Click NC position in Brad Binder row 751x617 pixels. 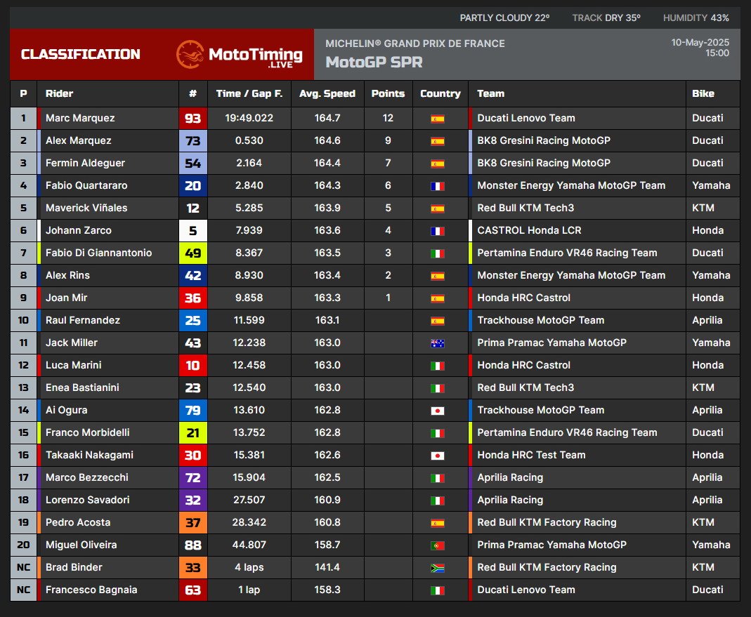pyautogui.click(x=23, y=567)
